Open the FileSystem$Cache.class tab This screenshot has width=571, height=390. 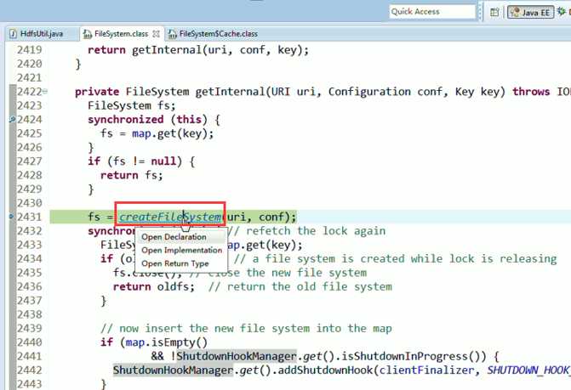point(219,34)
